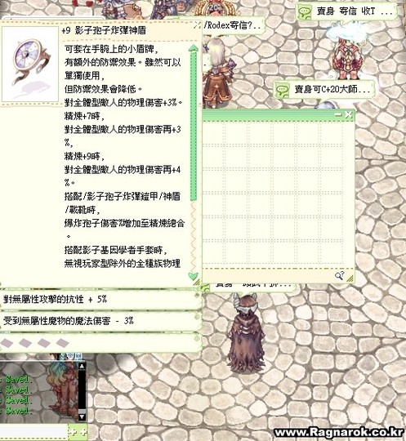Open the 賣身可C+20大師 chat room bubble icon

282,91
